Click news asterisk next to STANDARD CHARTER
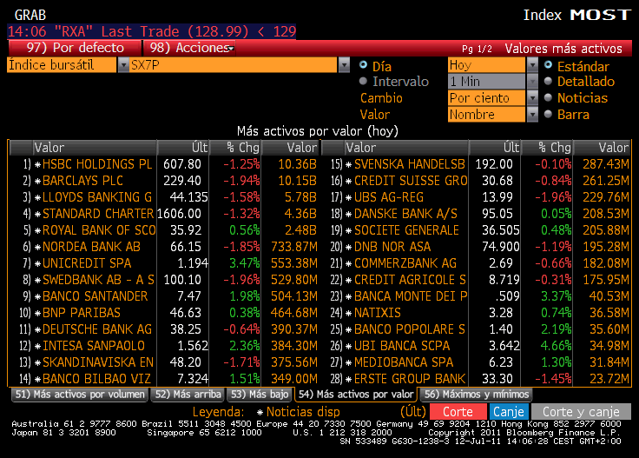Image resolution: width=639 pixels, height=458 pixels. coord(37,214)
